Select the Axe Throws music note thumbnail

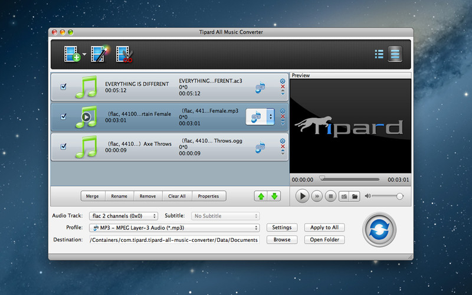[x=86, y=147]
